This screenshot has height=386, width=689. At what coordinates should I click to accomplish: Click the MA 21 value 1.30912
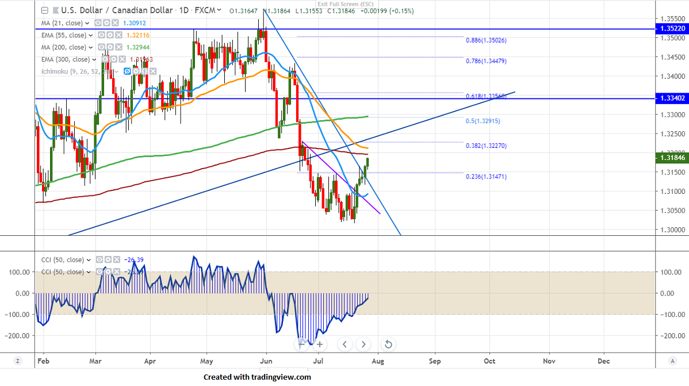pyautogui.click(x=135, y=23)
